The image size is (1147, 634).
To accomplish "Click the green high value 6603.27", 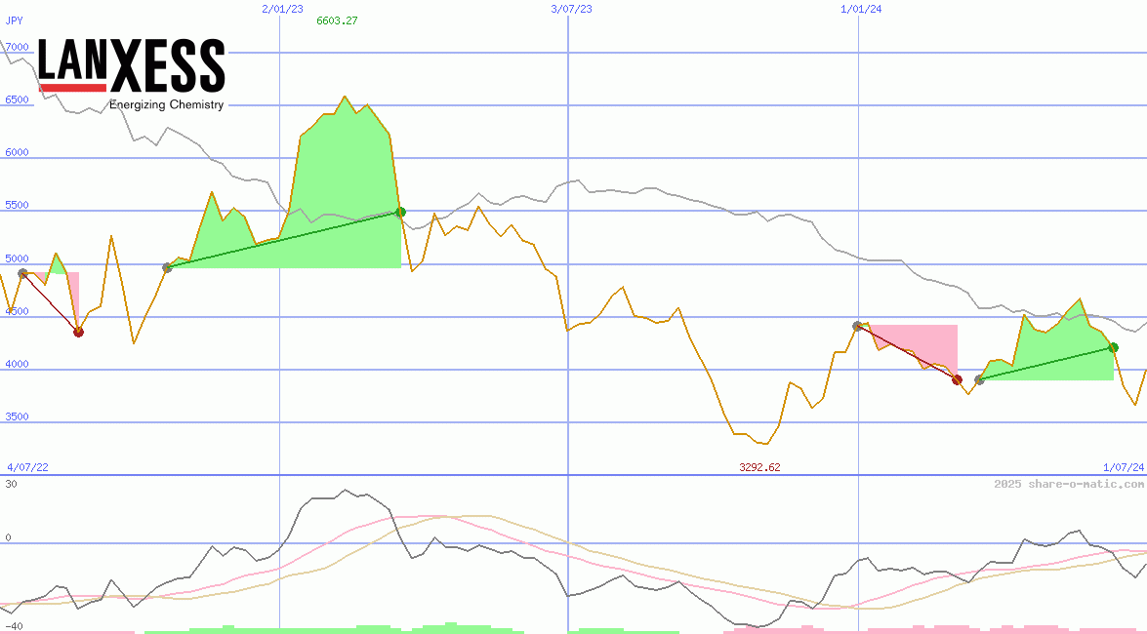I will pyautogui.click(x=337, y=20).
